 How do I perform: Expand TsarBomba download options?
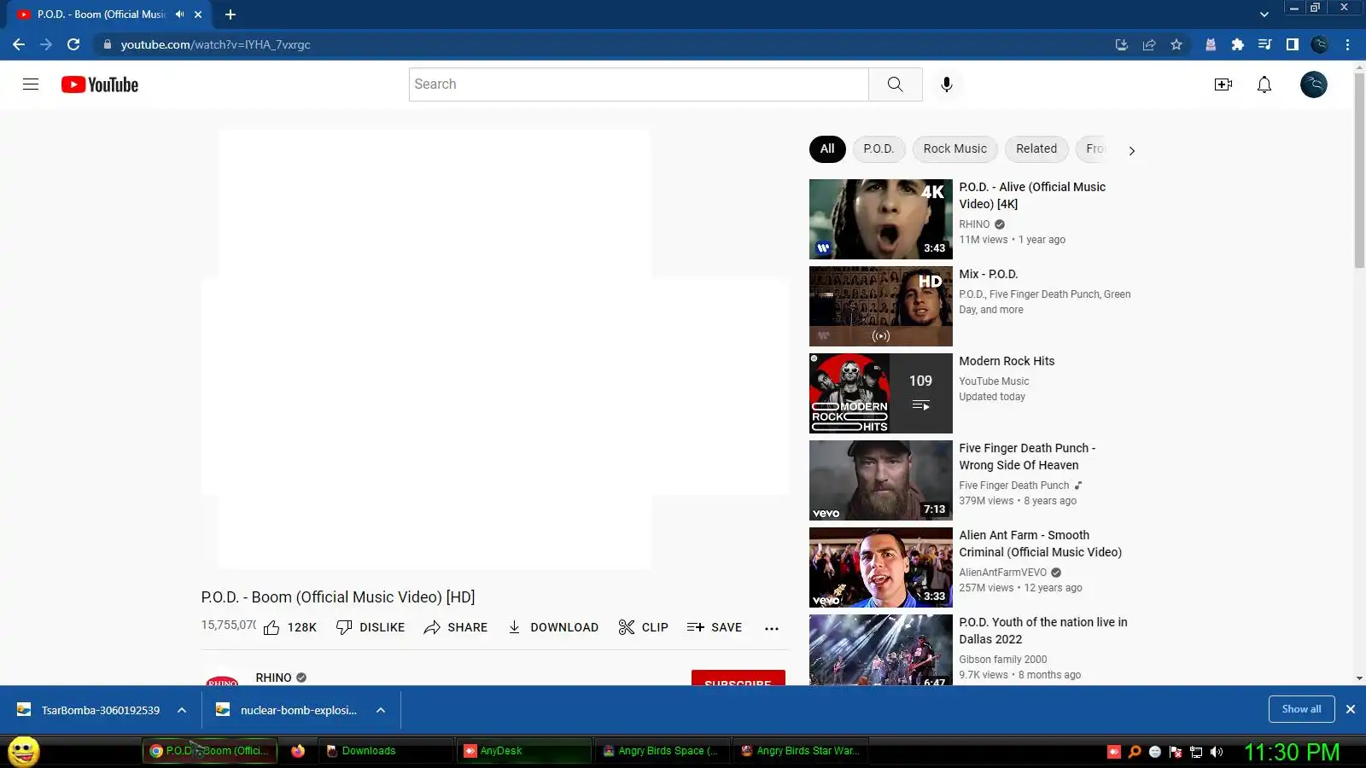pos(182,710)
